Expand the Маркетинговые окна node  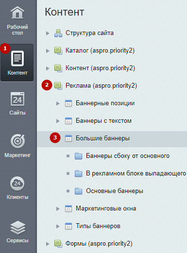pos(58,209)
